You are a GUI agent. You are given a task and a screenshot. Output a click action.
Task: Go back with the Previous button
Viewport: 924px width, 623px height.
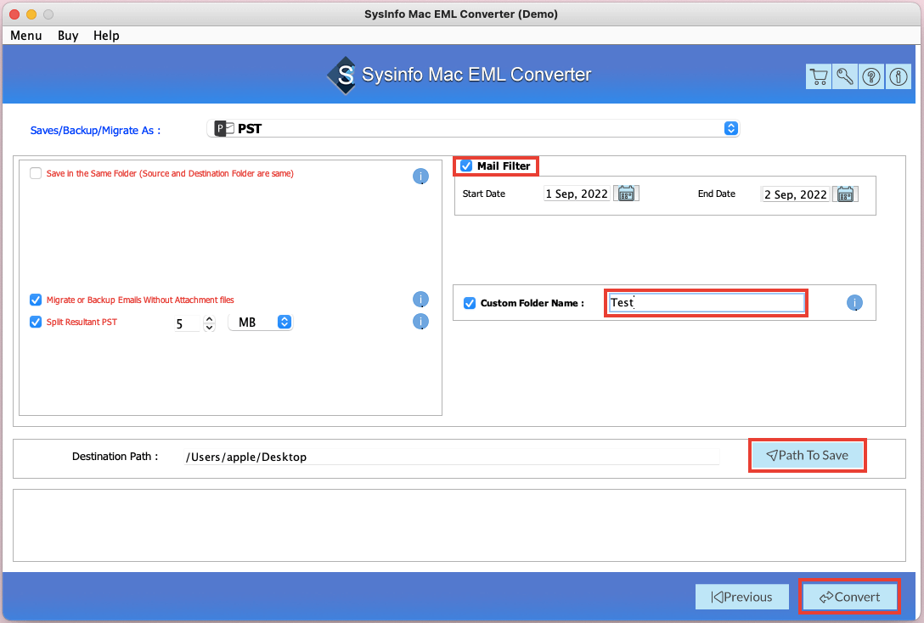[x=742, y=597]
